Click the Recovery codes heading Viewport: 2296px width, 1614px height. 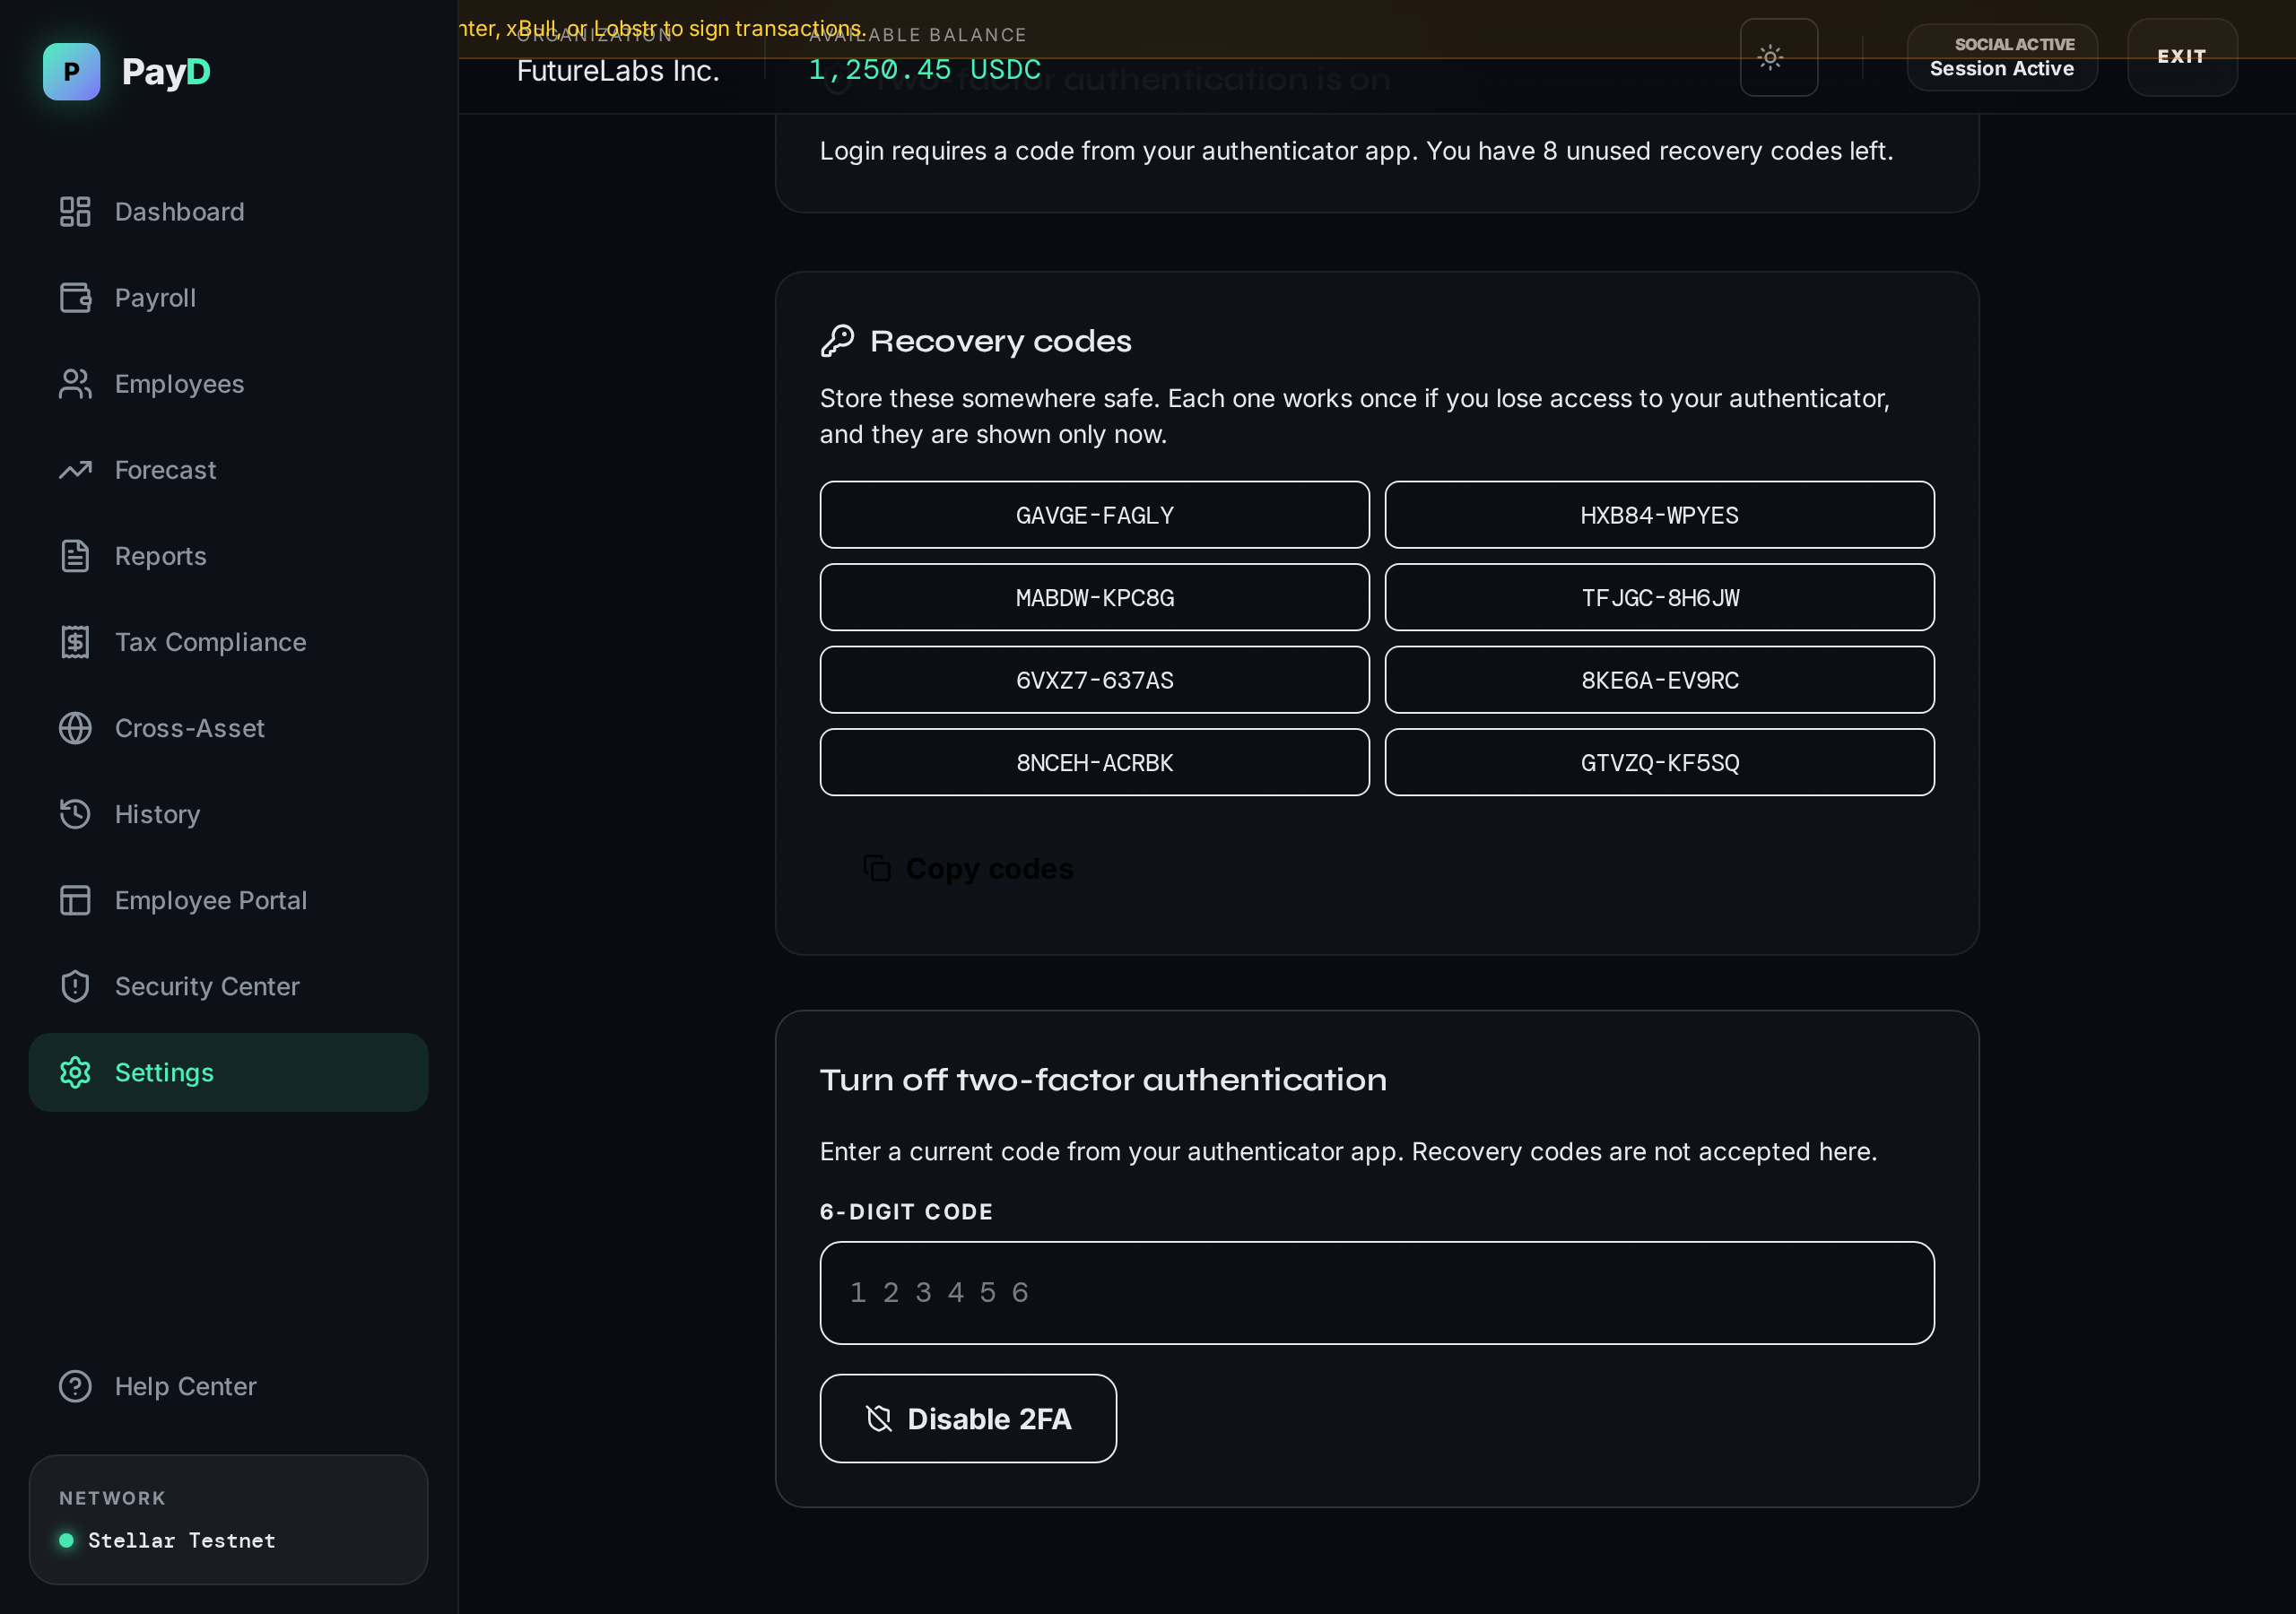coord(1000,341)
